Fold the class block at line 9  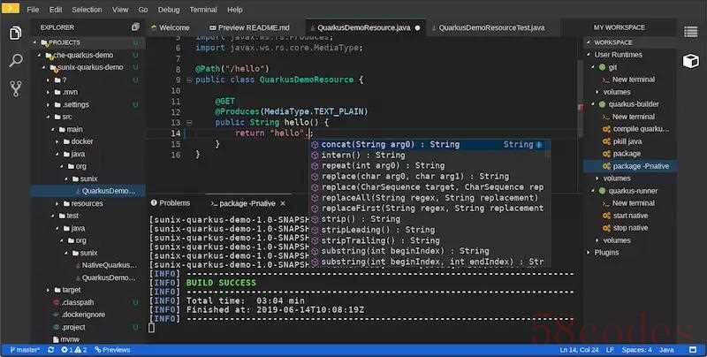[188, 80]
